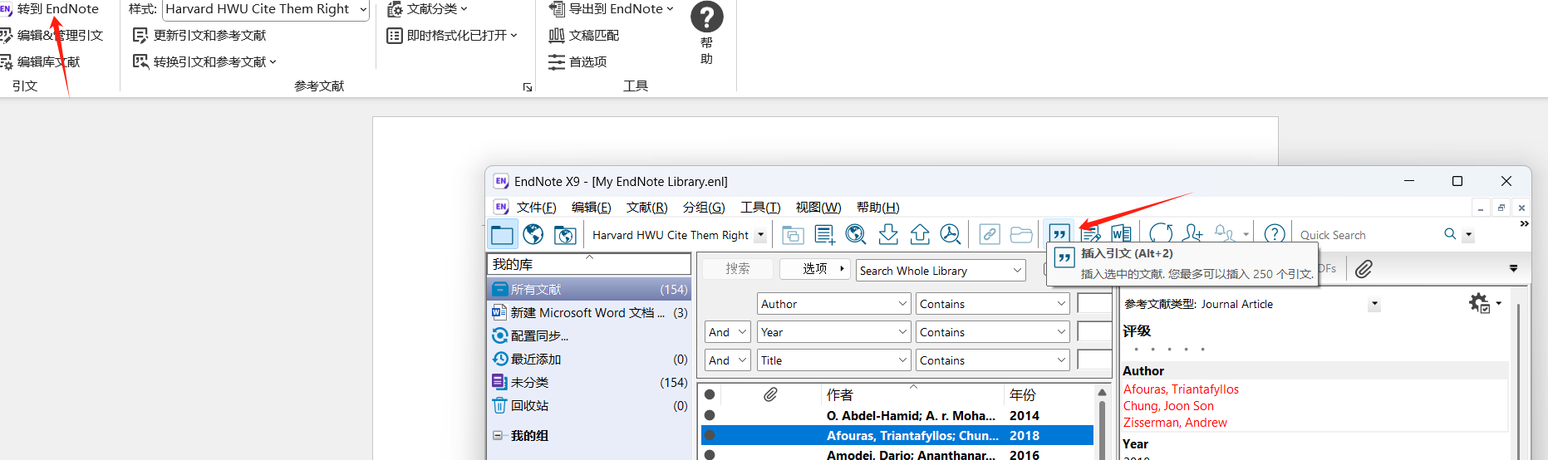Open the 帮助(H) menu in EndNote
1548x460 pixels.
[877, 208]
